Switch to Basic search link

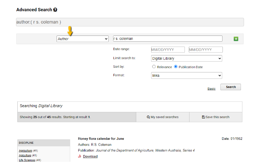211,89
